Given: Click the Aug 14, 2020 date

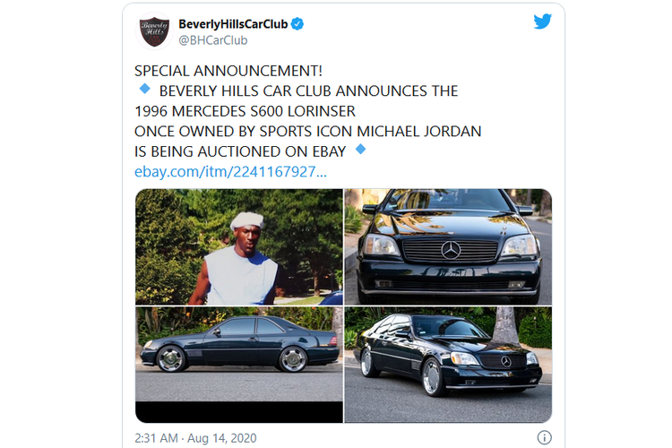Looking at the screenshot, I should tap(222, 438).
